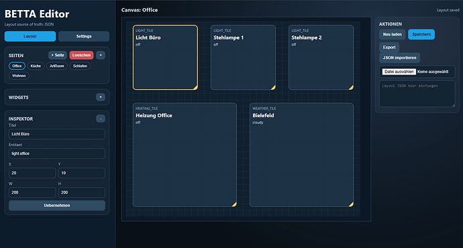The height and width of the screenshot is (248, 463).
Task: Click resize handle of Bielefeld tile
Action: click(352, 204)
